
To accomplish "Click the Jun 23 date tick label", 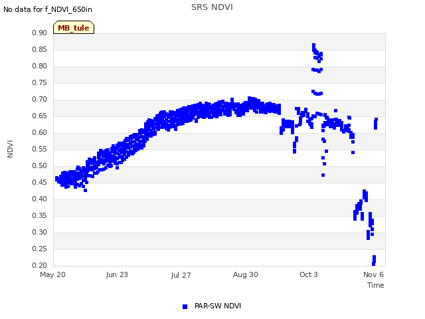I will click(x=117, y=274).
